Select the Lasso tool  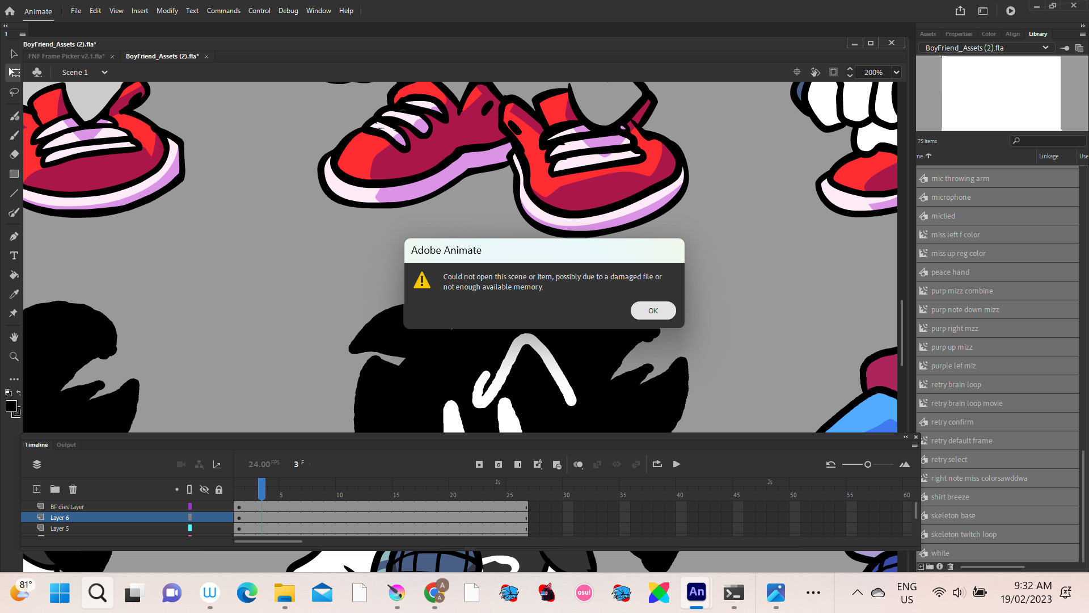(14, 92)
